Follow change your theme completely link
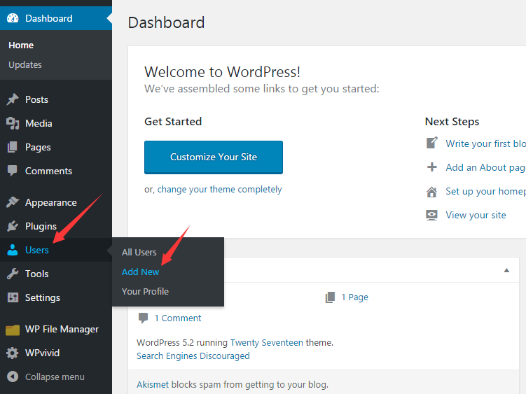The height and width of the screenshot is (394, 526). tap(219, 190)
